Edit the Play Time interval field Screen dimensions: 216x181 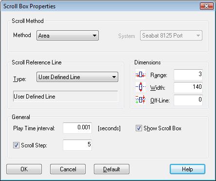(77, 128)
